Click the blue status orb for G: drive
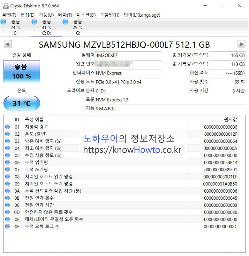 click(x=65, y=22)
